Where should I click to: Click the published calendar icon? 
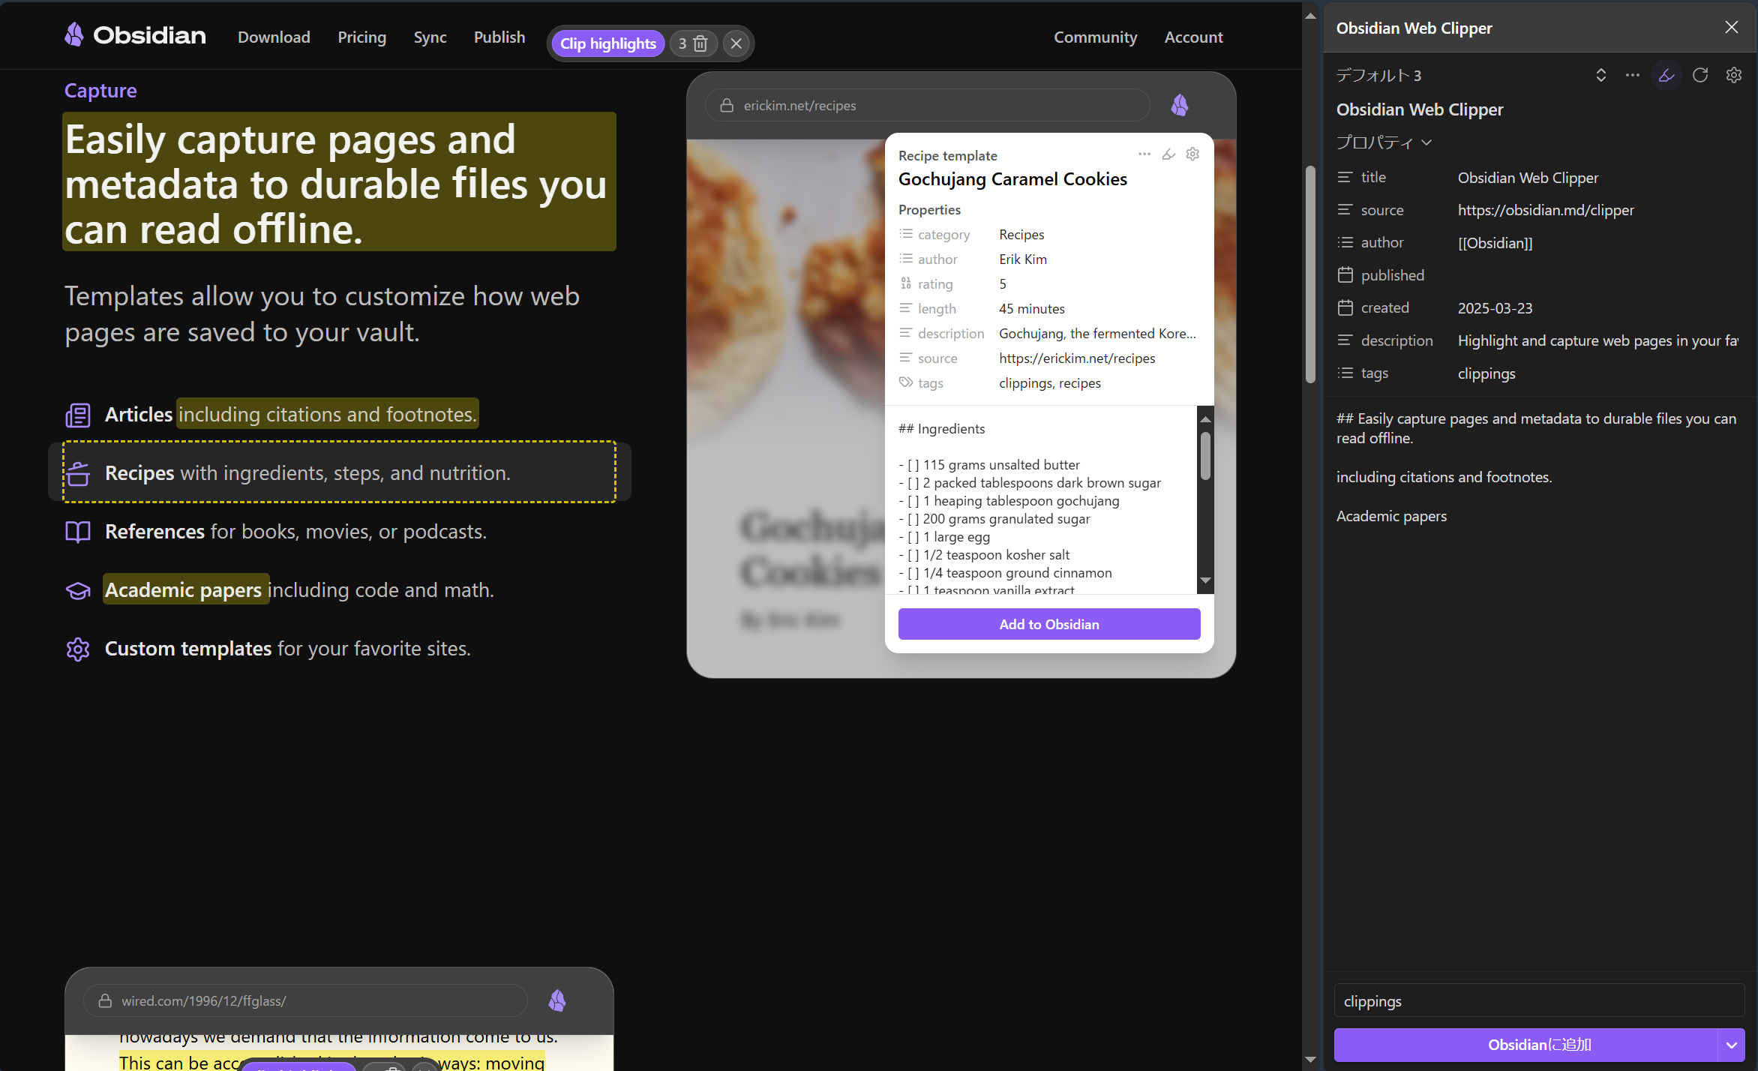pos(1345,275)
